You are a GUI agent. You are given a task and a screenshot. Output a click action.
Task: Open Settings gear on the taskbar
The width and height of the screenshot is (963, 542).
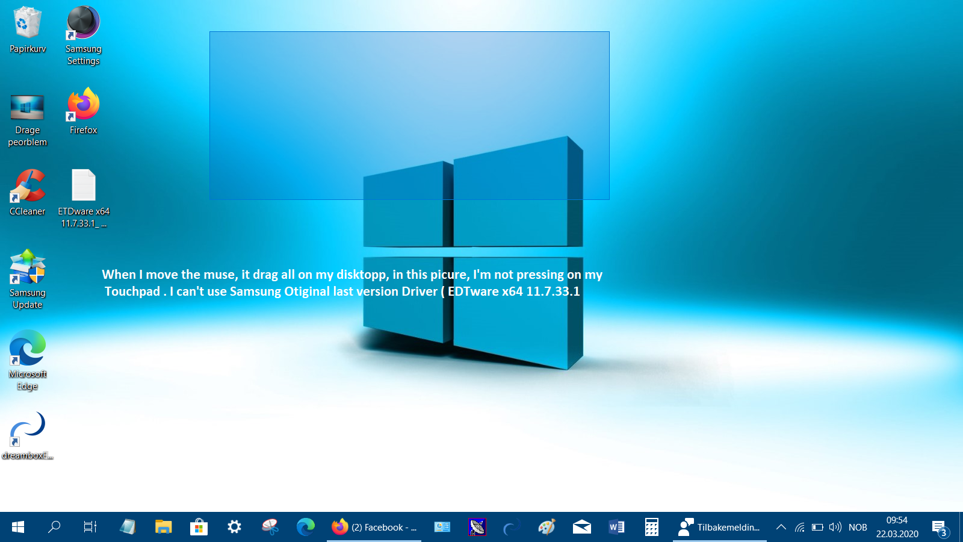click(x=234, y=527)
